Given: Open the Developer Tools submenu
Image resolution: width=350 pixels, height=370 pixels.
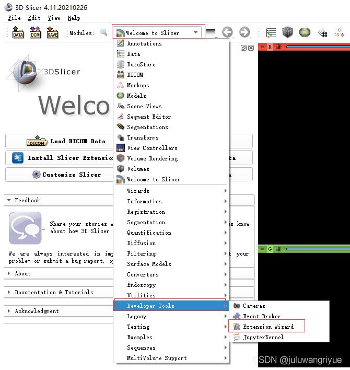Looking at the screenshot, I should [x=171, y=306].
